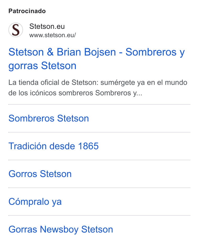This screenshot has height=243, width=199.
Task: Open the "Sombreros Stetson" sitelink
Action: tap(49, 118)
